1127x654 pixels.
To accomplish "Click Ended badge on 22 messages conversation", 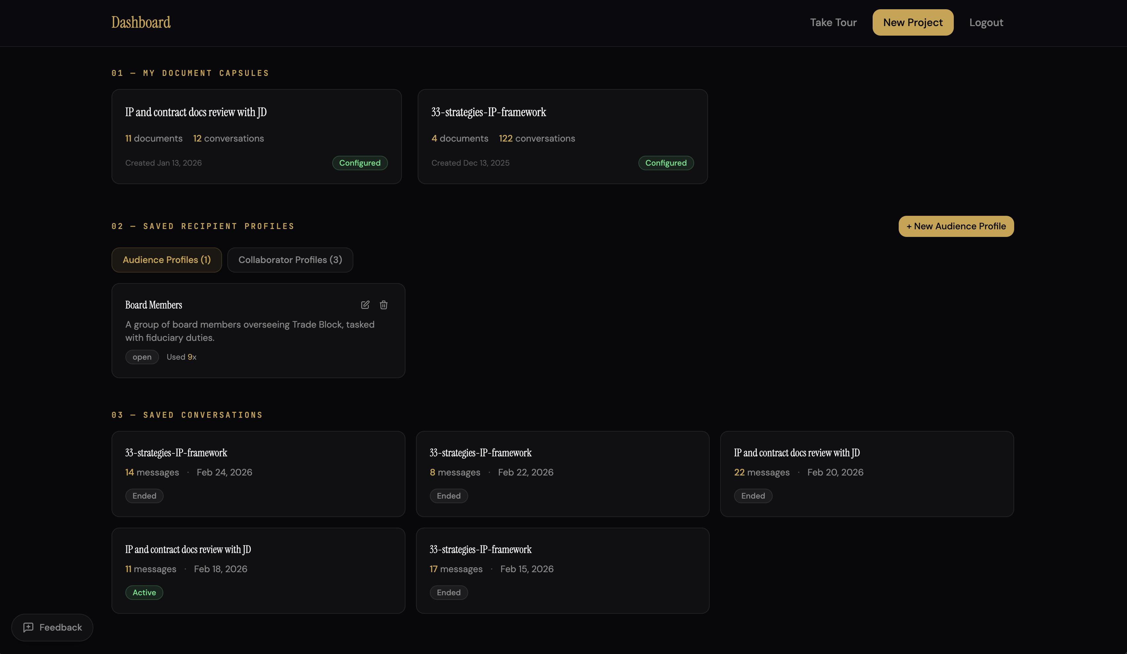I will [x=753, y=496].
